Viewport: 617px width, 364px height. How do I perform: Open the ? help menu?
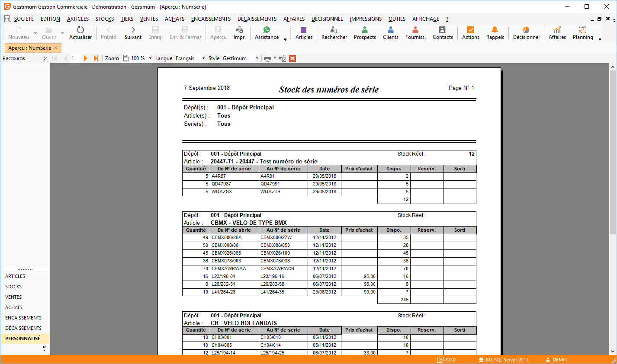[x=447, y=19]
